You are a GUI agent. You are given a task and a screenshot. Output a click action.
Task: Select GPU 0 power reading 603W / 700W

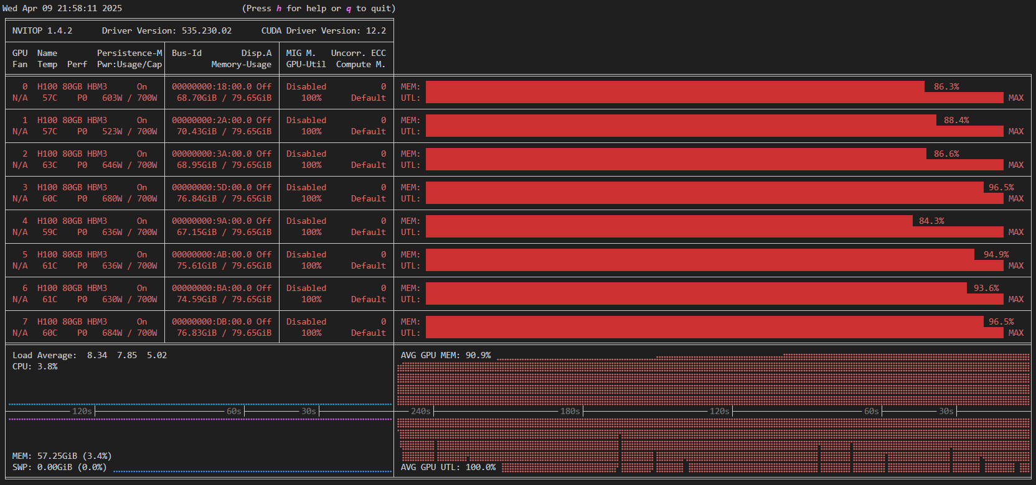click(129, 98)
